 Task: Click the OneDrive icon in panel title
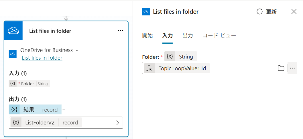click(x=146, y=11)
